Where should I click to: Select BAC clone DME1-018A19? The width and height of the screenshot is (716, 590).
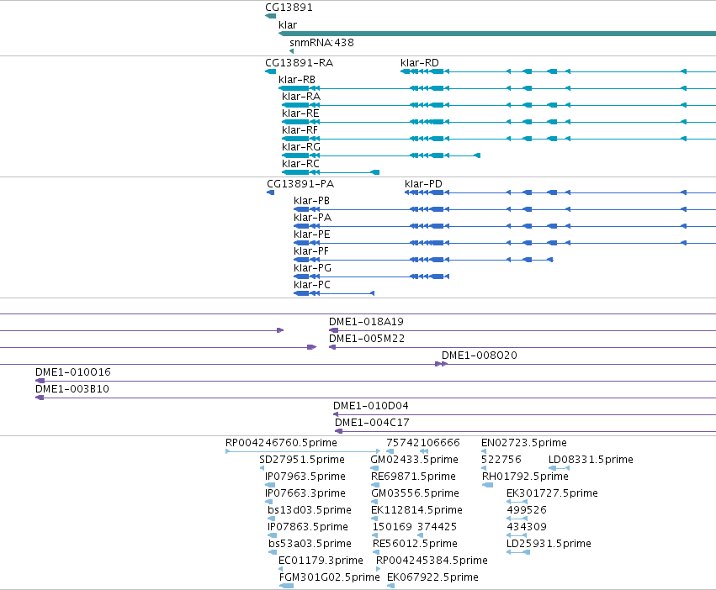click(366, 322)
